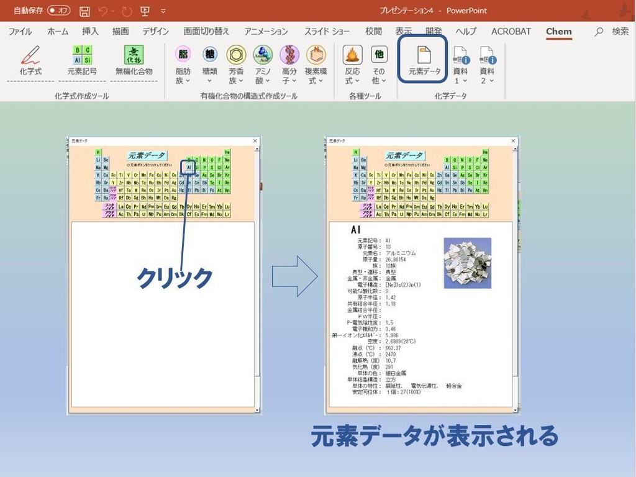Image resolution: width=636 pixels, height=477 pixels.
Task: Close the left 元素データ dialog
Action: pos(255,141)
